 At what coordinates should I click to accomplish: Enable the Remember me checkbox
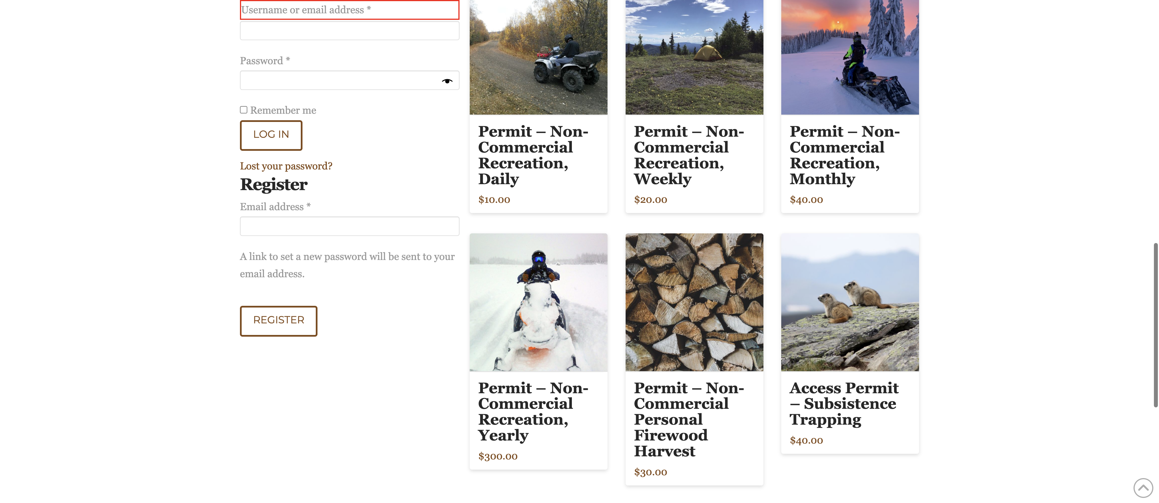click(x=243, y=110)
